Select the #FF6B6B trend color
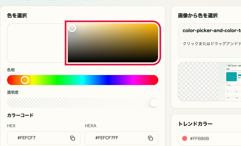 tap(200, 138)
